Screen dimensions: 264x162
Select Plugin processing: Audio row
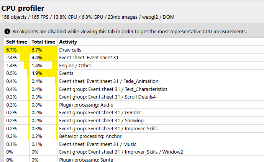pyautogui.click(x=134, y=105)
